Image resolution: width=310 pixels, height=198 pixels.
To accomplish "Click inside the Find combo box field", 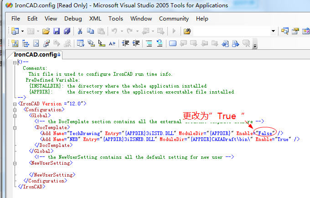I will (232, 31).
